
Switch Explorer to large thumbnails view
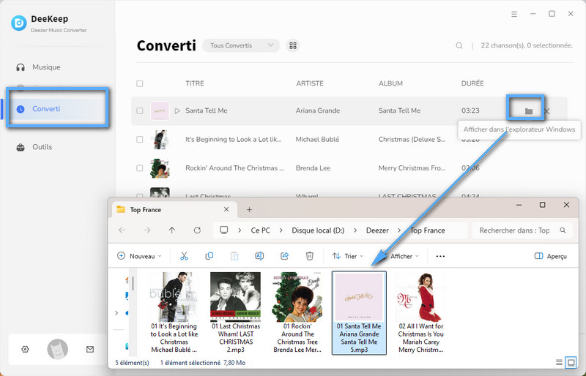571,362
